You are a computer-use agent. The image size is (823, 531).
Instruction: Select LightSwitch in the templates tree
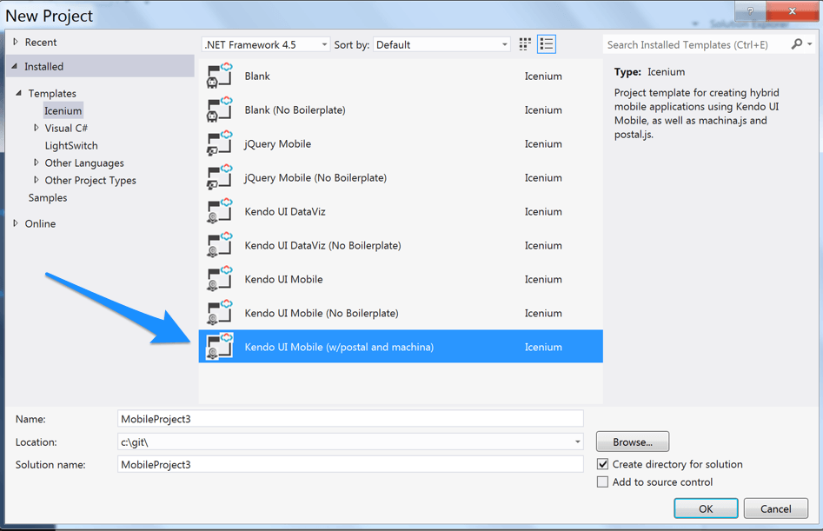tap(71, 145)
